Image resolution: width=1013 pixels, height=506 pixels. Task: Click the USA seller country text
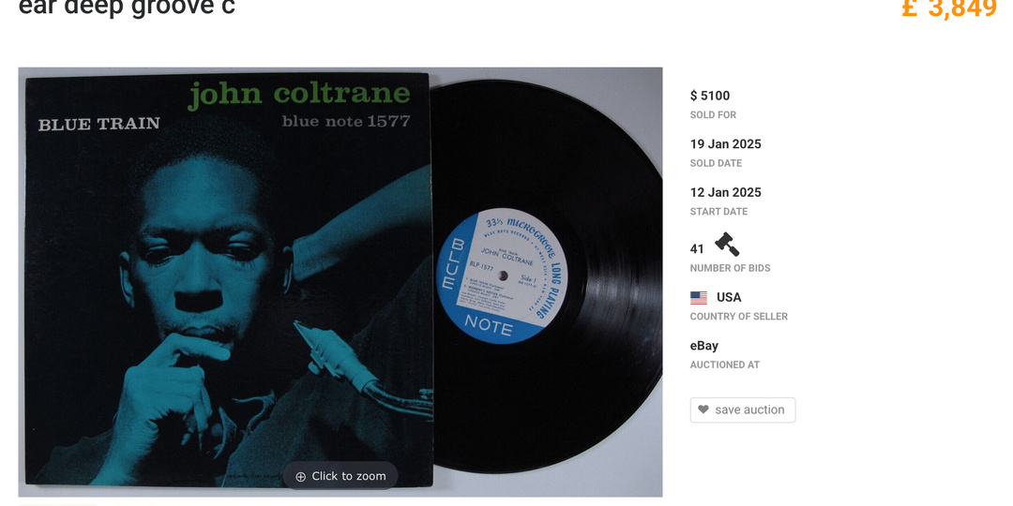(x=729, y=298)
